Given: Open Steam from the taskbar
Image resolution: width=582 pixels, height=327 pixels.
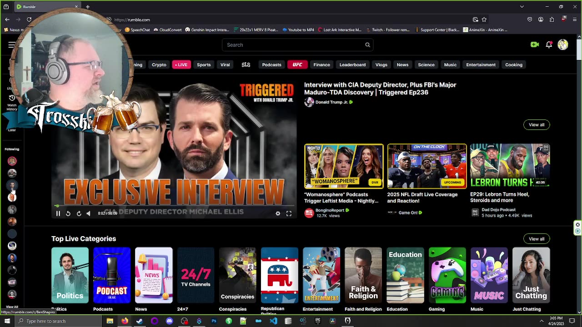Looking at the screenshot, I should [140, 321].
